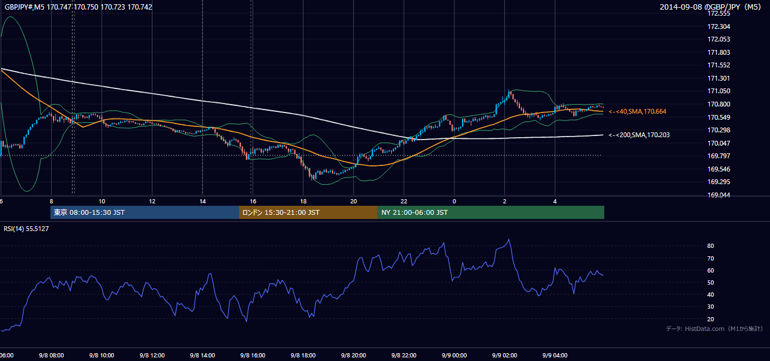The height and width of the screenshot is (361, 770).
Task: Click the 9/8 14:00 bottom time label
Action: (202, 355)
